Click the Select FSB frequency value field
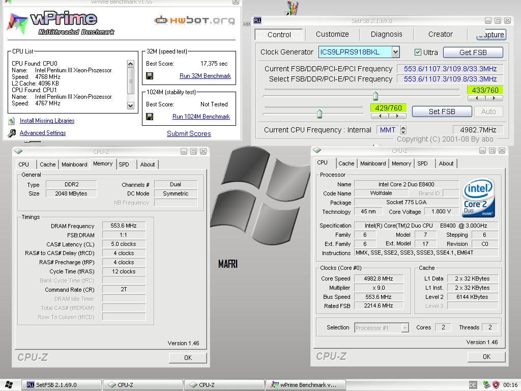Image resolution: width=521 pixels, height=391 pixels. 450,79
